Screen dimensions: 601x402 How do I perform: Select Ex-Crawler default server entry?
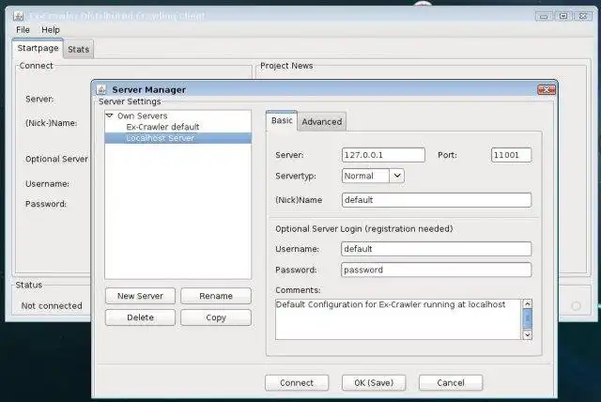pyautogui.click(x=162, y=127)
